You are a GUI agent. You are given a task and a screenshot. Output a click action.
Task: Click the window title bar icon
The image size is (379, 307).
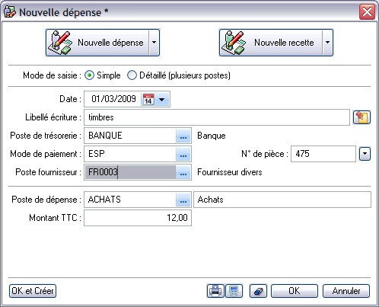coord(9,12)
